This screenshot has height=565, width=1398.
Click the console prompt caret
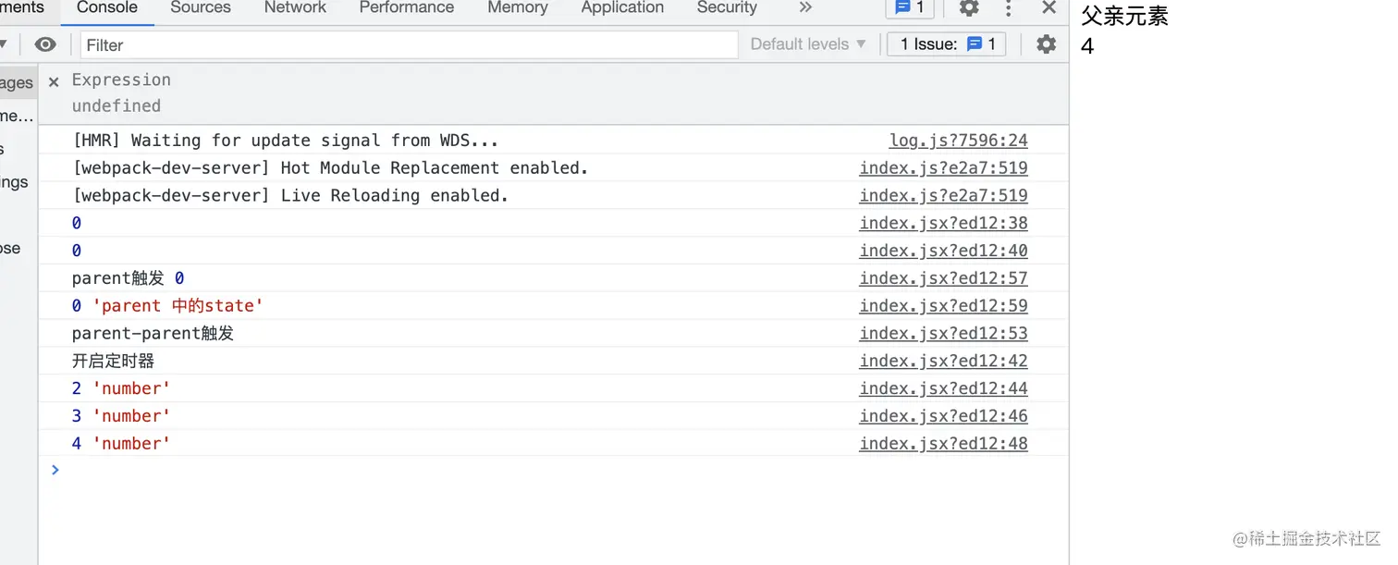click(x=55, y=470)
